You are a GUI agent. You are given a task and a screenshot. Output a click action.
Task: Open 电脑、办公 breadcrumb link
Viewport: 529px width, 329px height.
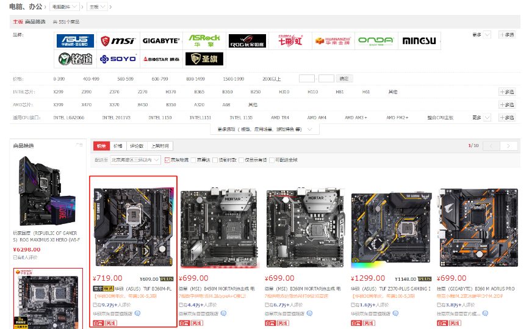[x=26, y=7]
